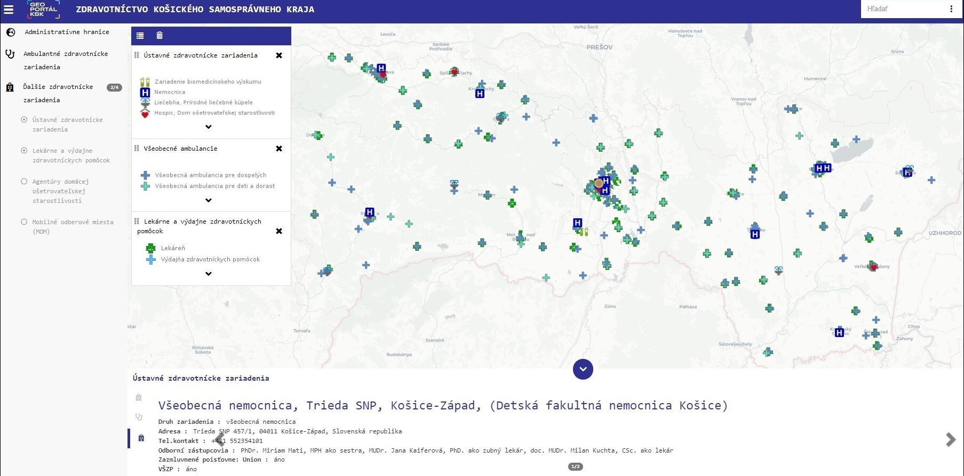
Task: Open the Ambulantné zdravotnícke zariadenia menu item
Action: [66, 60]
